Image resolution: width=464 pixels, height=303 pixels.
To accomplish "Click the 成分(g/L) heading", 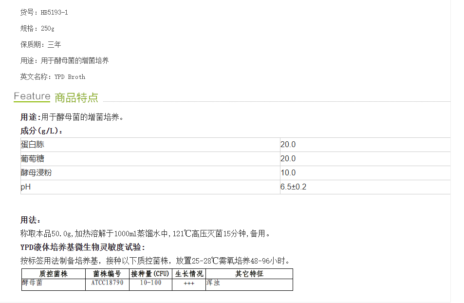I will [x=41, y=131].
